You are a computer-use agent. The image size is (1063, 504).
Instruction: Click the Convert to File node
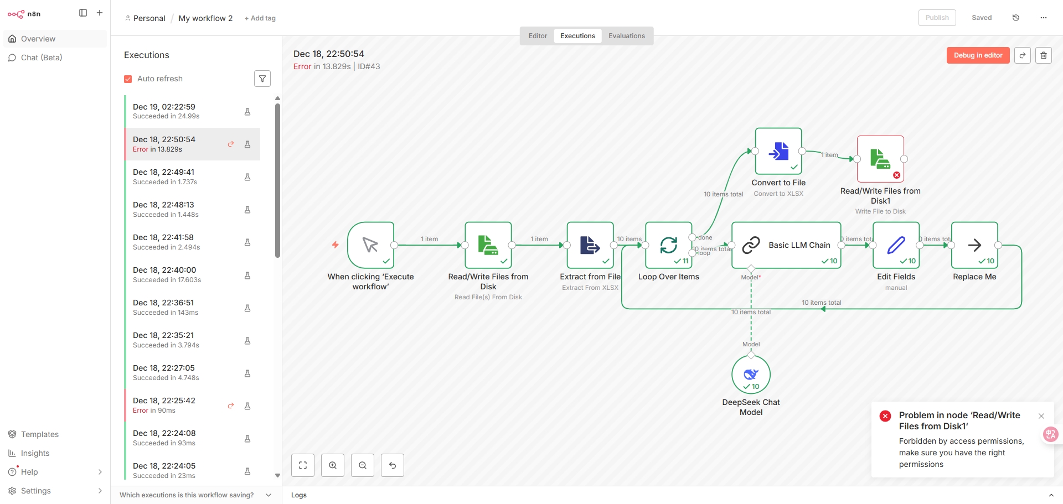tap(778, 151)
